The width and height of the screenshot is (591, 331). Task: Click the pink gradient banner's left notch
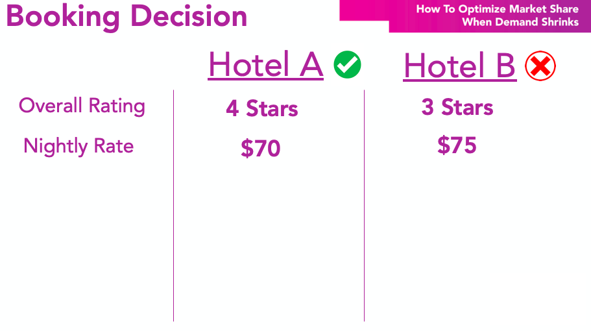click(364, 10)
